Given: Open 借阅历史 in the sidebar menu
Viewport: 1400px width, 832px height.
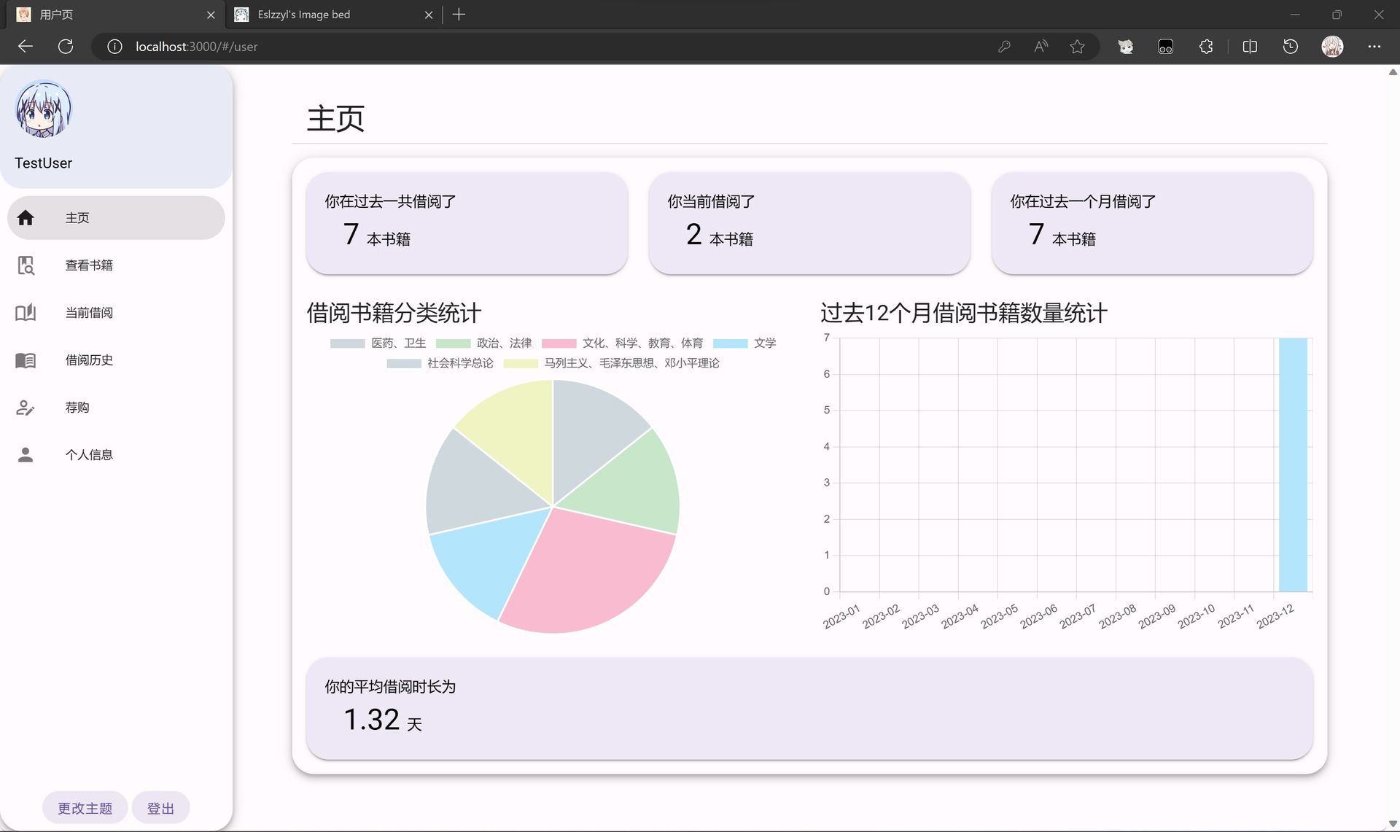Looking at the screenshot, I should [116, 360].
